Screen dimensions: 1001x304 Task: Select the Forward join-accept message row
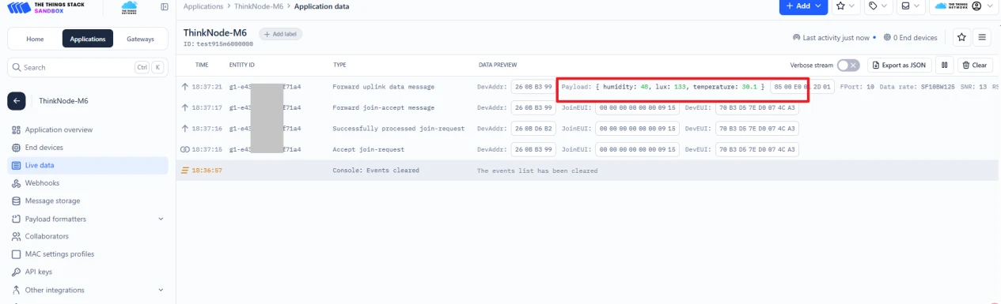click(588, 107)
